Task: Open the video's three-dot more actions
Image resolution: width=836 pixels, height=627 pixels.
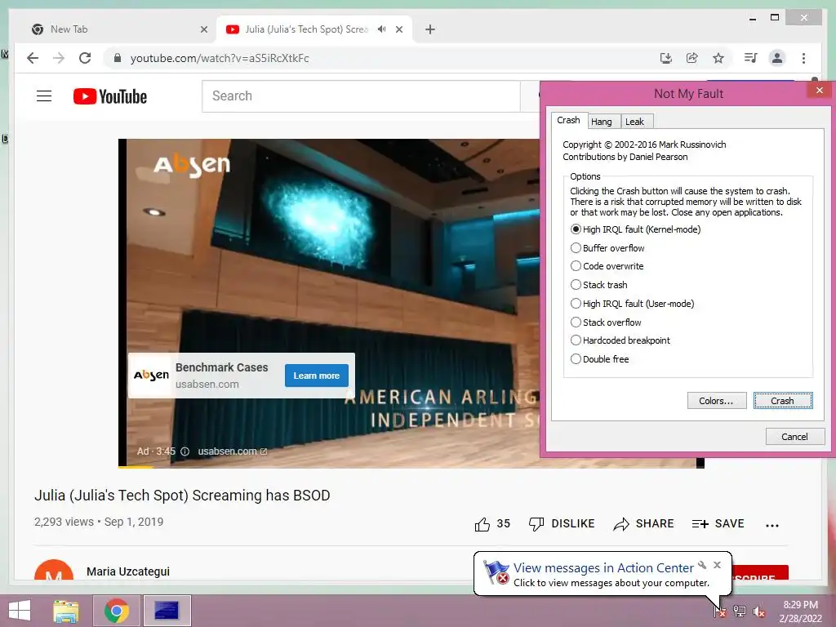Action: click(772, 525)
